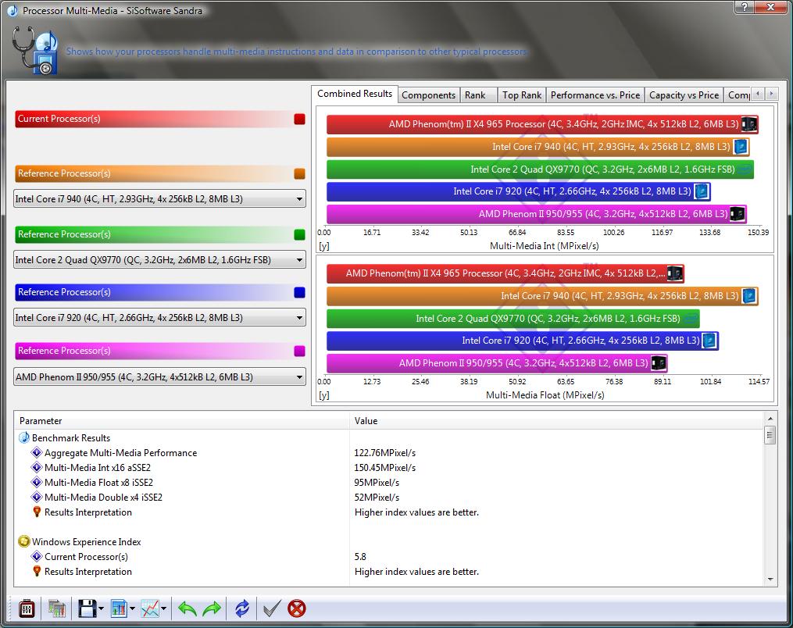Click the gray checkmark OK icon
Image resolution: width=793 pixels, height=628 pixels.
[x=271, y=608]
